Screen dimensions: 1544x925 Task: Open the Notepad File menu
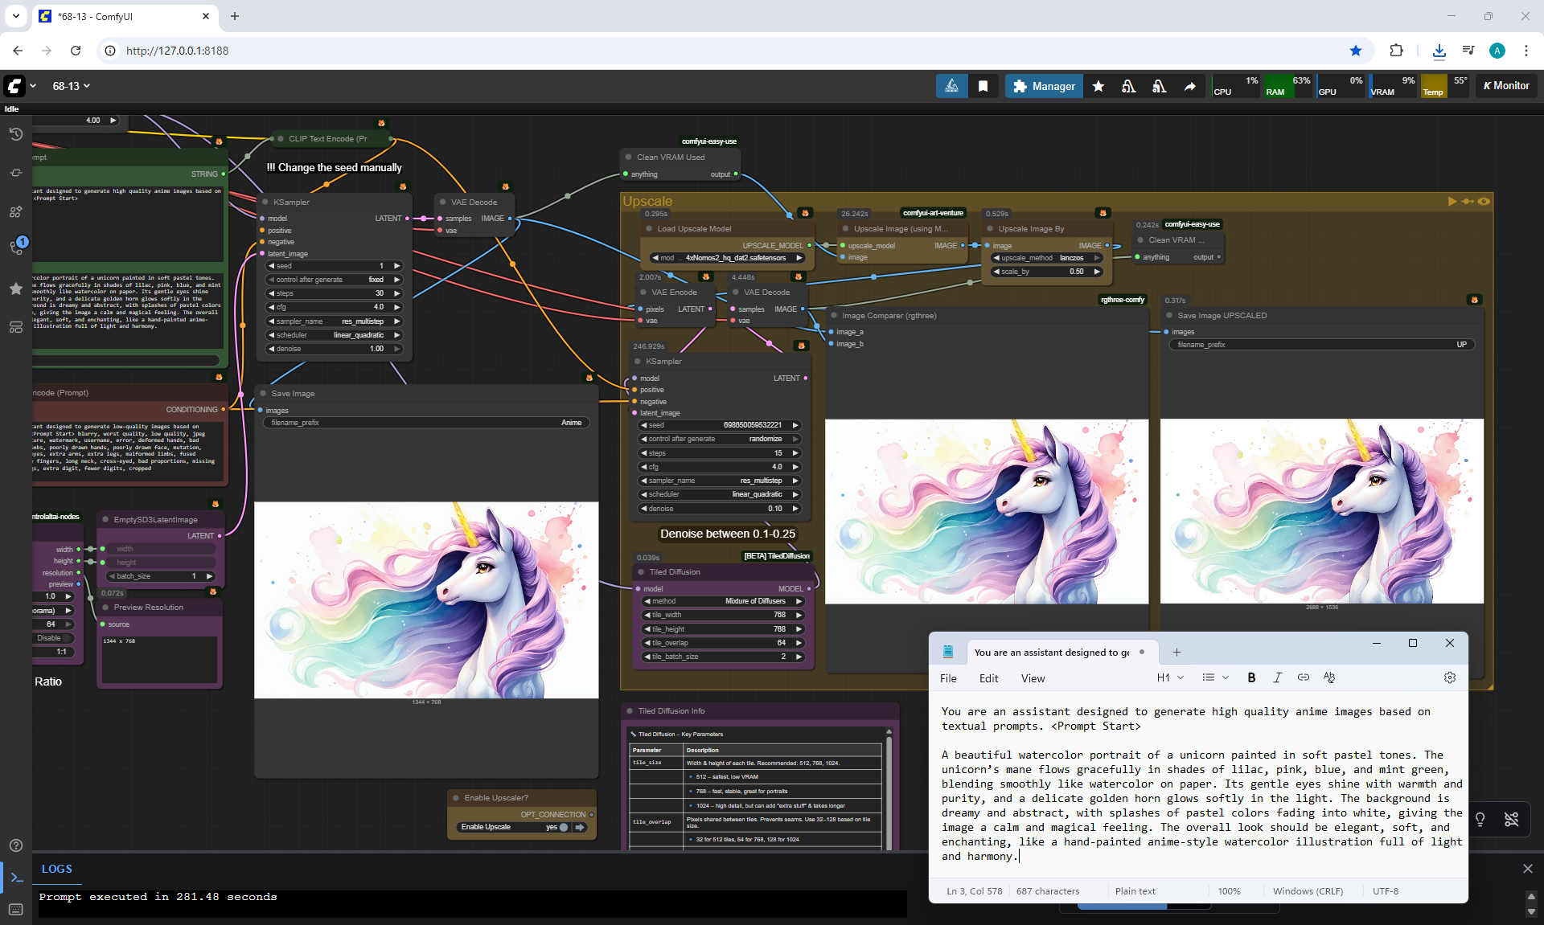tap(948, 678)
